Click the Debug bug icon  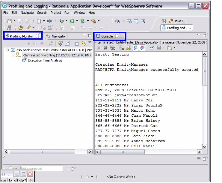[61, 21]
